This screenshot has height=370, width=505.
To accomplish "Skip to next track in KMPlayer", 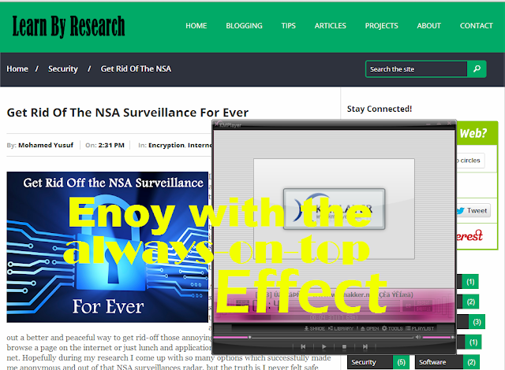I will [365, 346].
